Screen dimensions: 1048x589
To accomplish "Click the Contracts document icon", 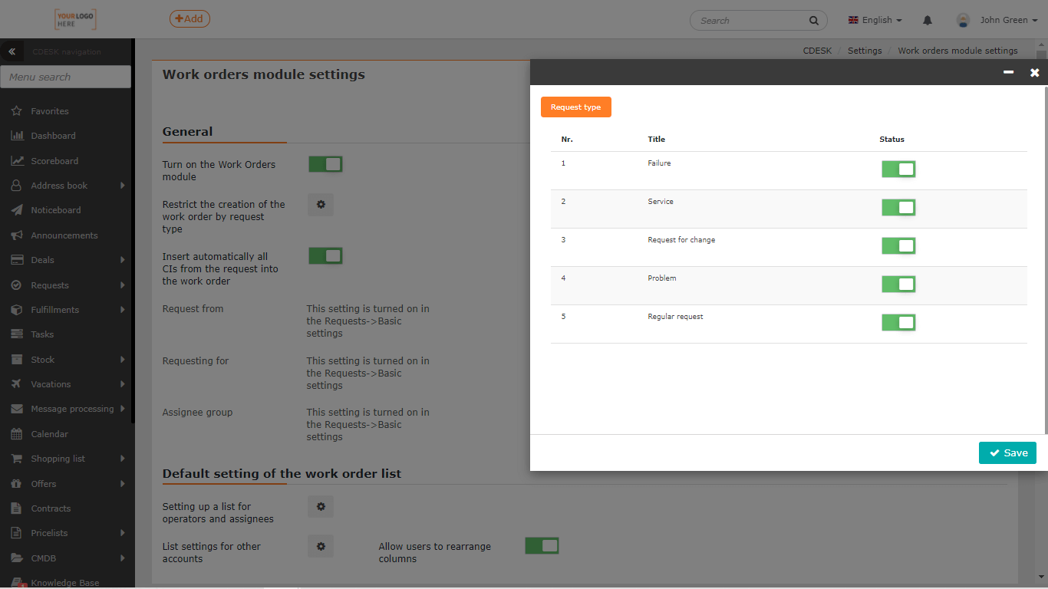I will (x=16, y=508).
